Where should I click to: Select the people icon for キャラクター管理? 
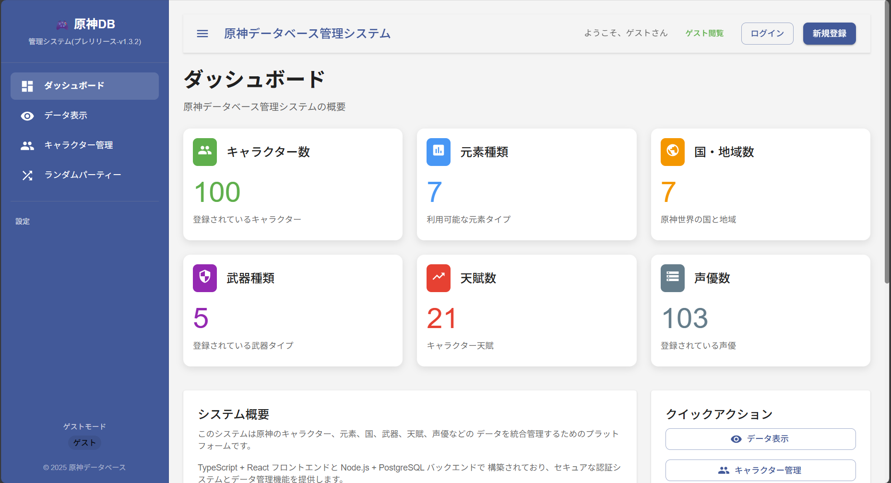(27, 145)
